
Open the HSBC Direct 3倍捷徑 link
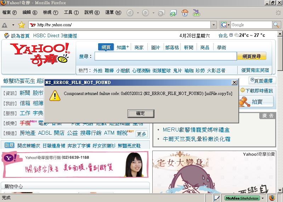coord(55,36)
